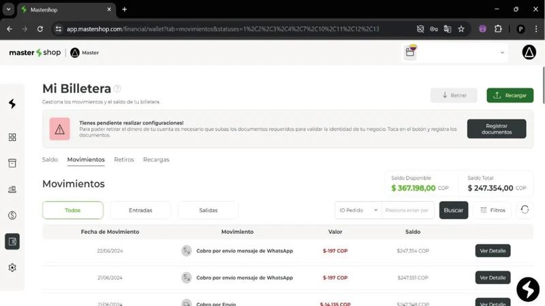This screenshot has width=545, height=306.
Task: Click the Saldo column header
Action: (413, 232)
